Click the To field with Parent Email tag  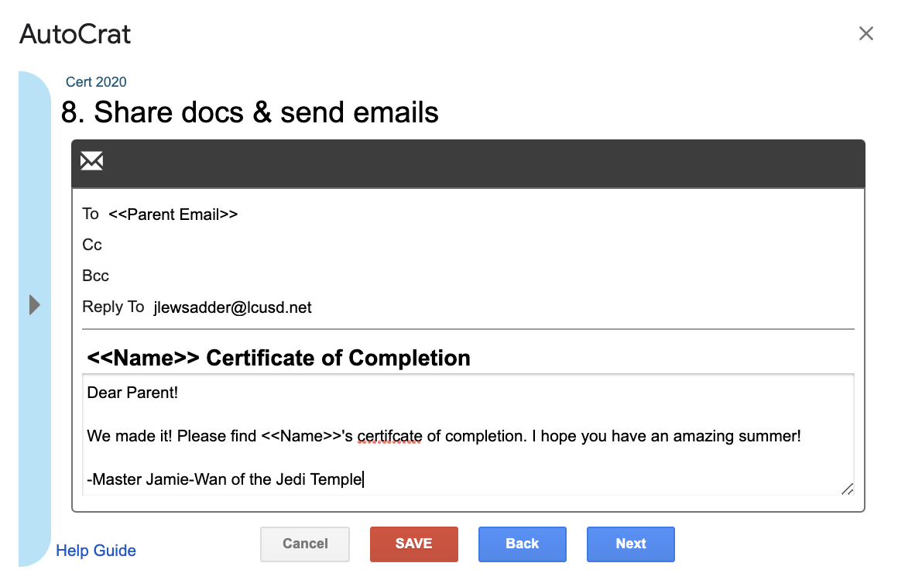click(x=468, y=215)
